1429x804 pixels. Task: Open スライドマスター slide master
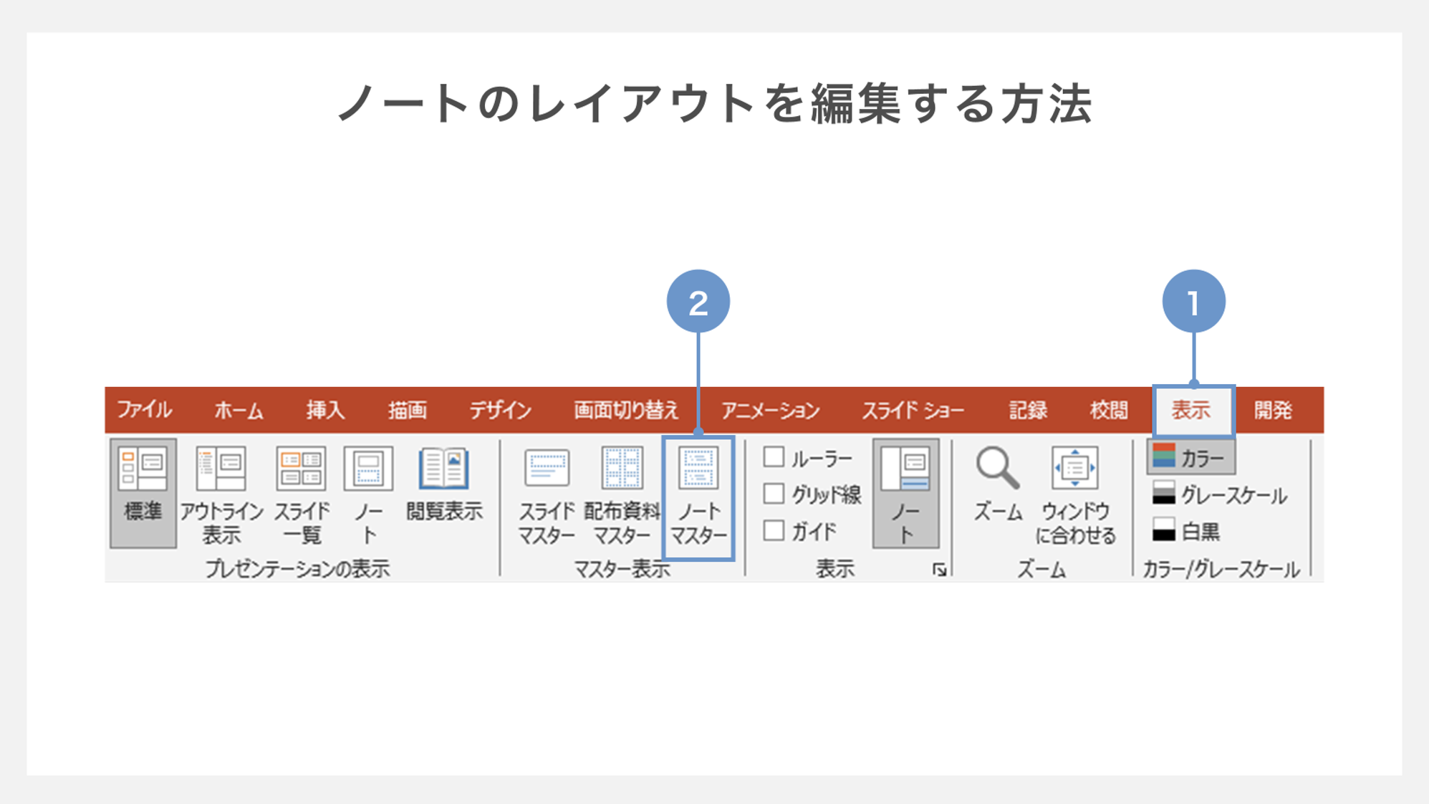click(547, 494)
